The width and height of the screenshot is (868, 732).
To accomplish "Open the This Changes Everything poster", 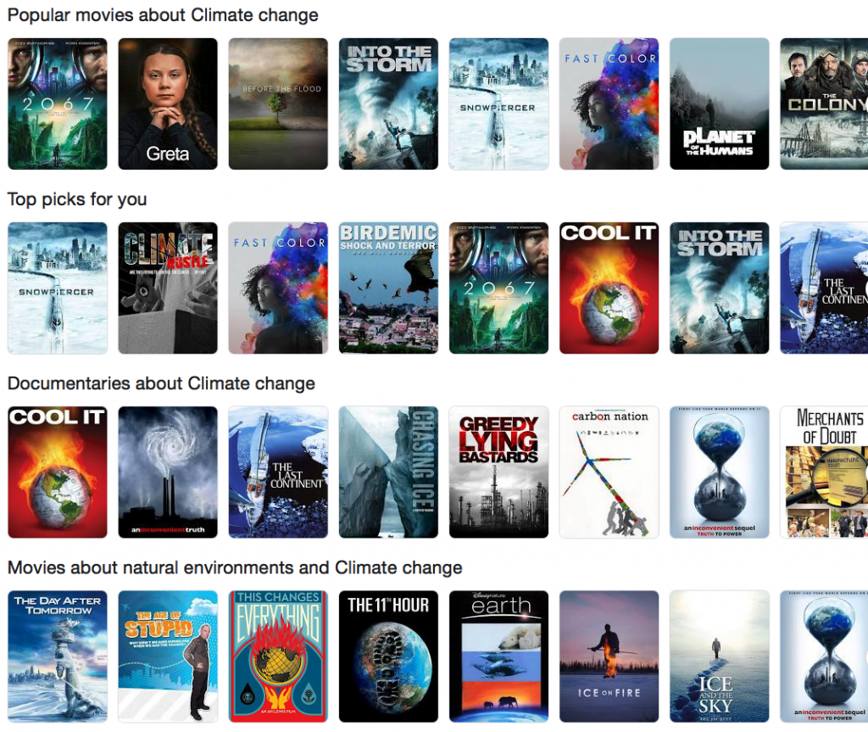I will [x=278, y=656].
